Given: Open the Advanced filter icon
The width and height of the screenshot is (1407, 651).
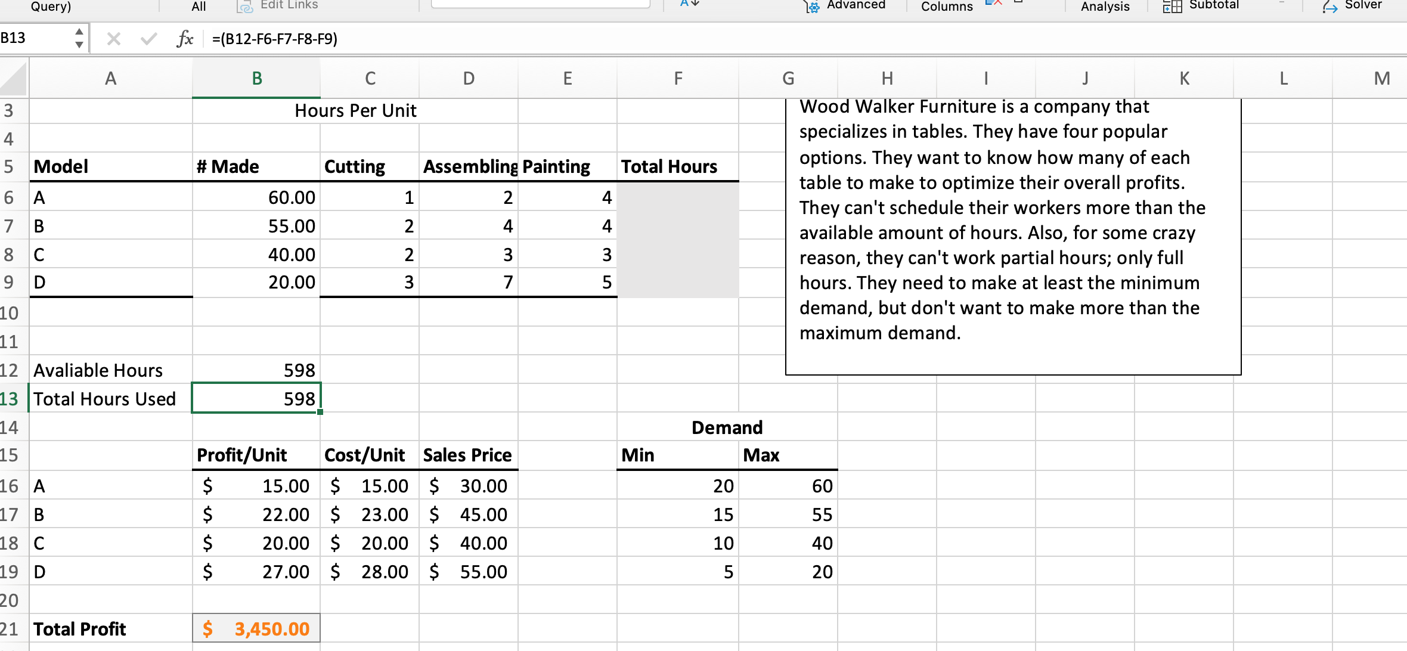Looking at the screenshot, I should point(812,7).
